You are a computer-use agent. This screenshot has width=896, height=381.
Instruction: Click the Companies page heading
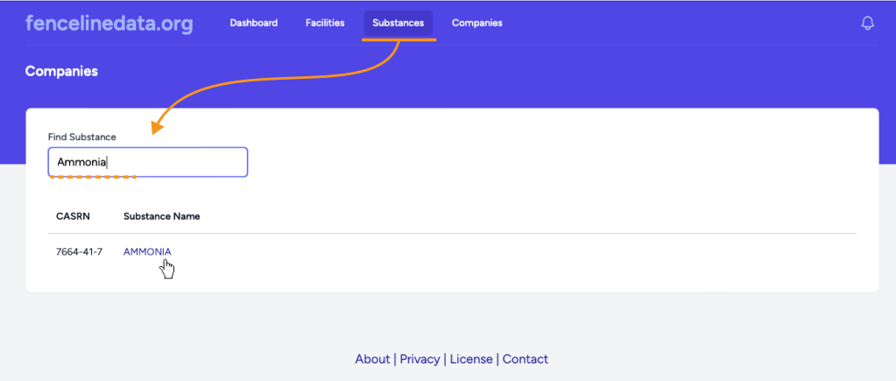(61, 71)
